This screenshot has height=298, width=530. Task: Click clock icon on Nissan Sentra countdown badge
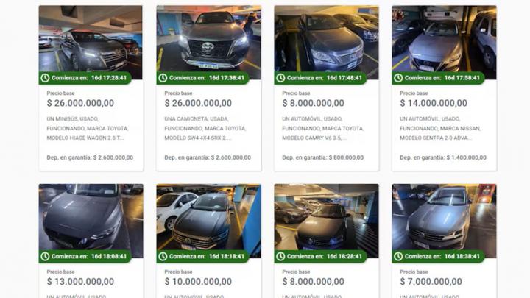click(398, 78)
